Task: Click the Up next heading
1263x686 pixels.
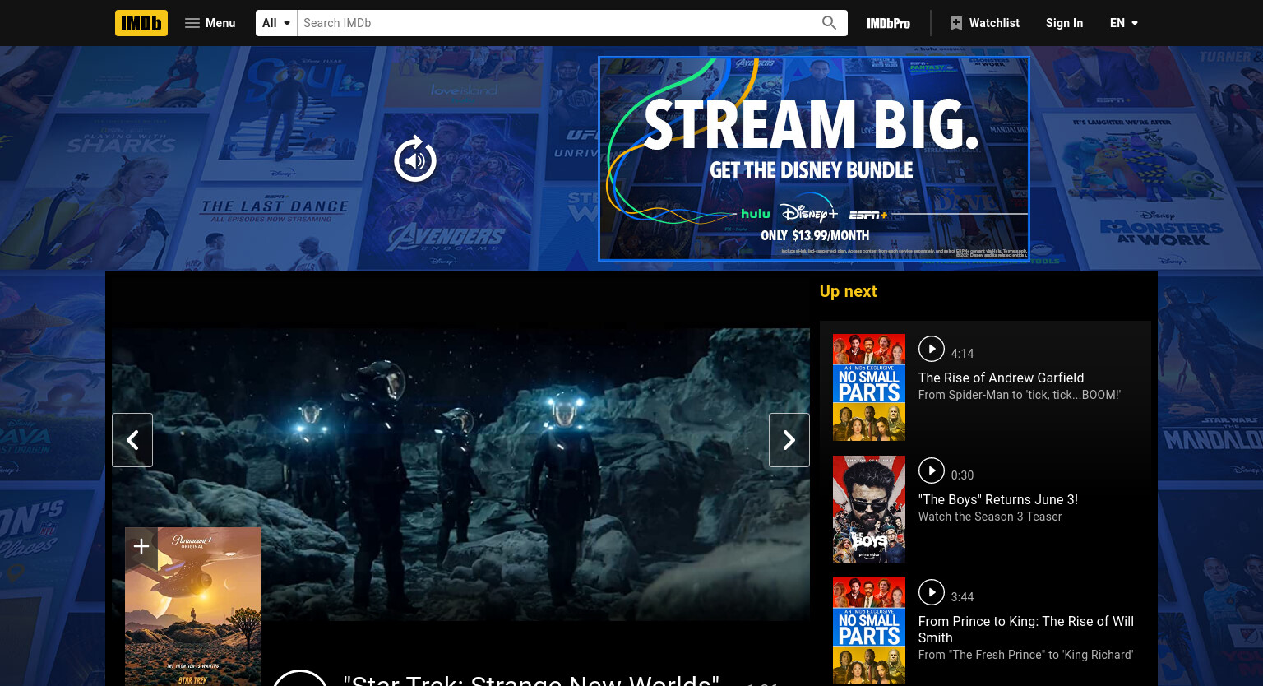Action: [x=848, y=291]
